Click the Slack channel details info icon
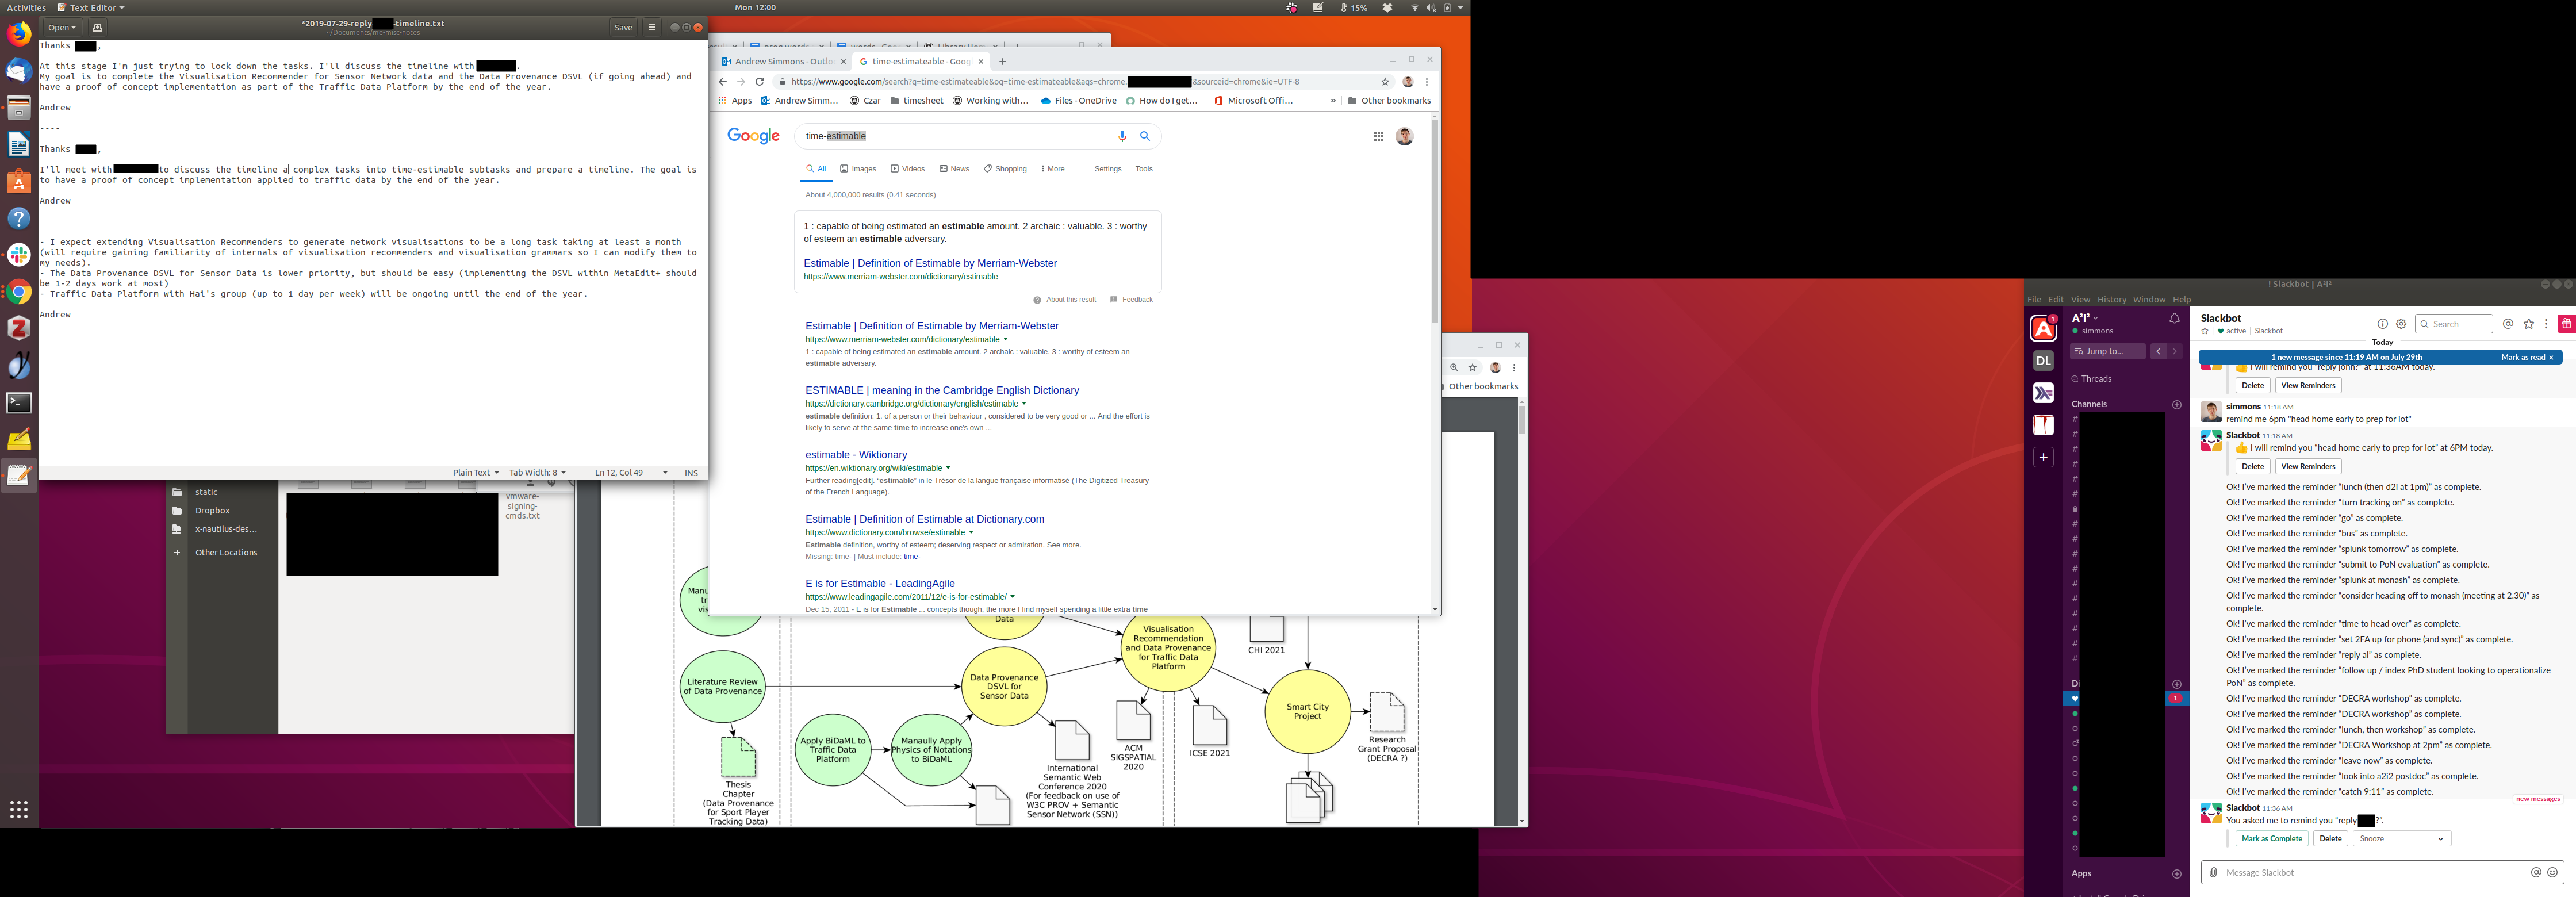Viewport: 2576px width, 897px height. tap(2382, 324)
